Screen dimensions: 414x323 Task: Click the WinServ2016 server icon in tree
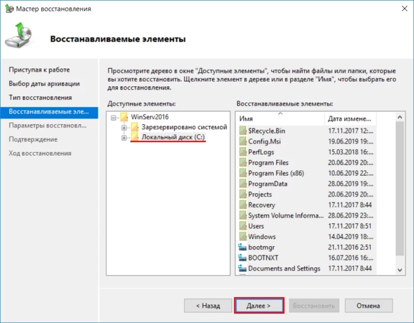point(124,117)
